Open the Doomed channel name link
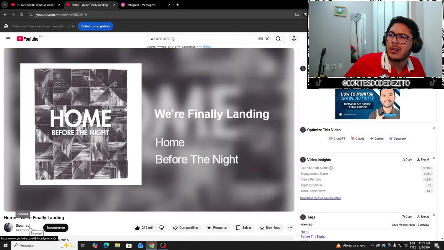 (23, 226)
